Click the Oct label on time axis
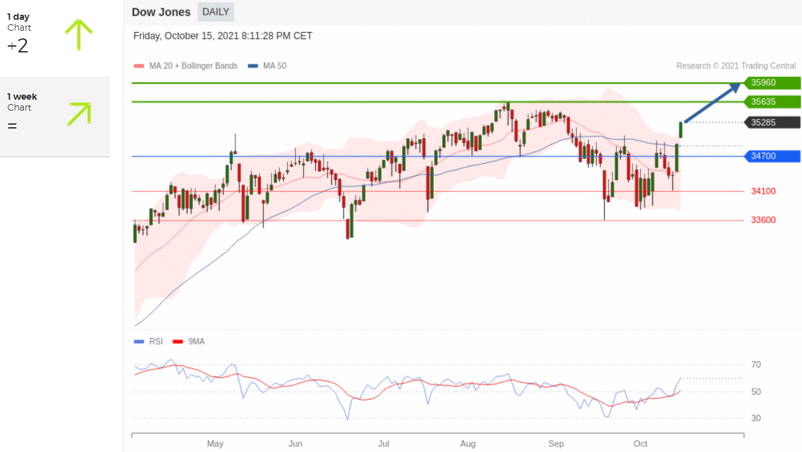802x452 pixels. tap(641, 444)
